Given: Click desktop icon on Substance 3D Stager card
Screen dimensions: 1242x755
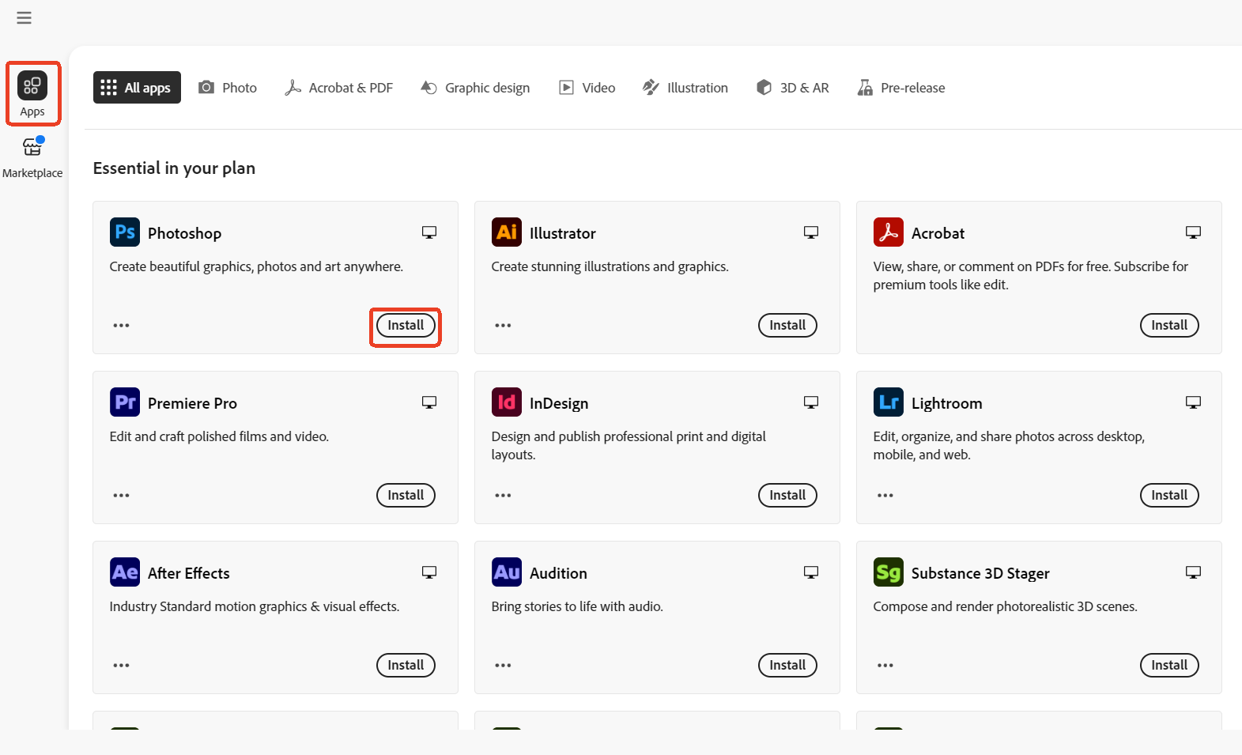Looking at the screenshot, I should [1193, 572].
